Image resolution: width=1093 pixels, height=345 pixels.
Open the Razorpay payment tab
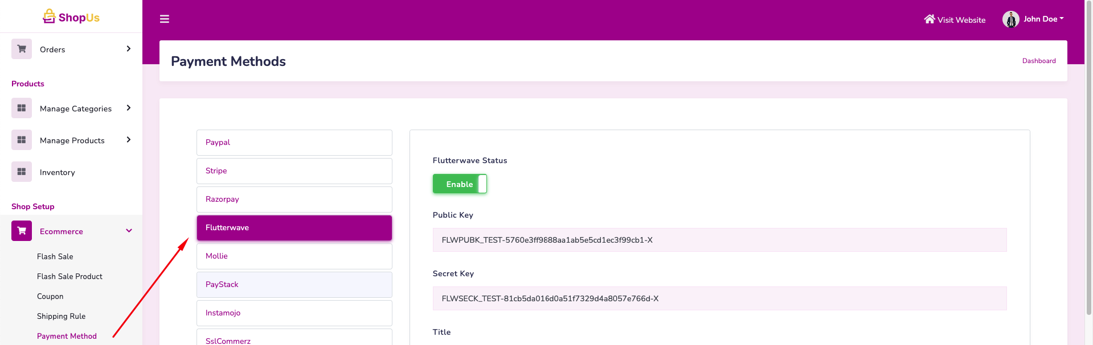pos(294,199)
